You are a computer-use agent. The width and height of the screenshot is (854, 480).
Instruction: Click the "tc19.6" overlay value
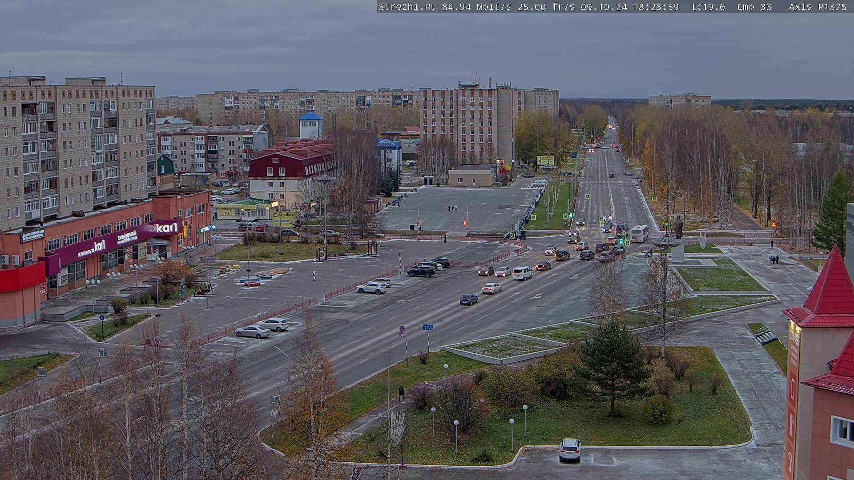708,7
